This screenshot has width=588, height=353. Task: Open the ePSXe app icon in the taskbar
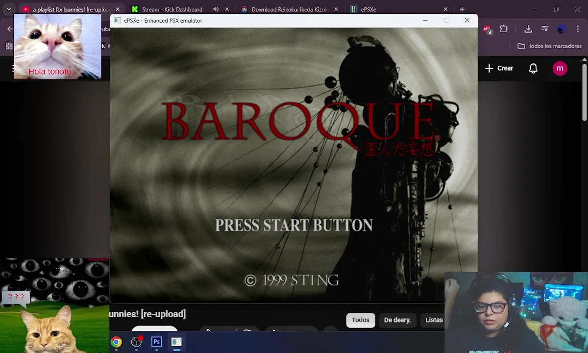coord(176,342)
